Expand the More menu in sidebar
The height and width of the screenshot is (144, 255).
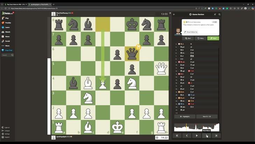[x=7, y=46]
